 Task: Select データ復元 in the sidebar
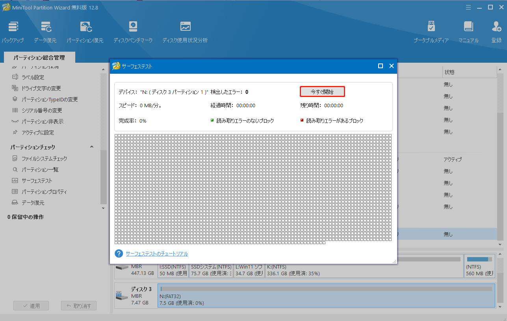tap(33, 203)
